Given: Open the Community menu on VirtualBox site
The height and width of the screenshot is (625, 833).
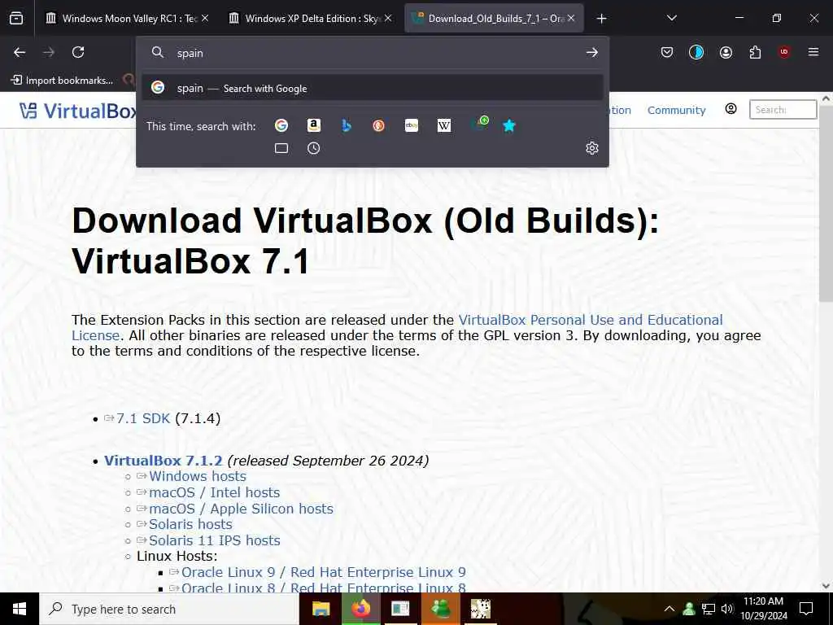Looking at the screenshot, I should click(676, 110).
